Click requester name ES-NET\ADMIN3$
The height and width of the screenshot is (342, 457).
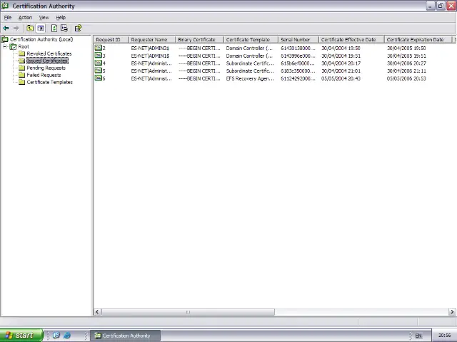click(x=150, y=48)
